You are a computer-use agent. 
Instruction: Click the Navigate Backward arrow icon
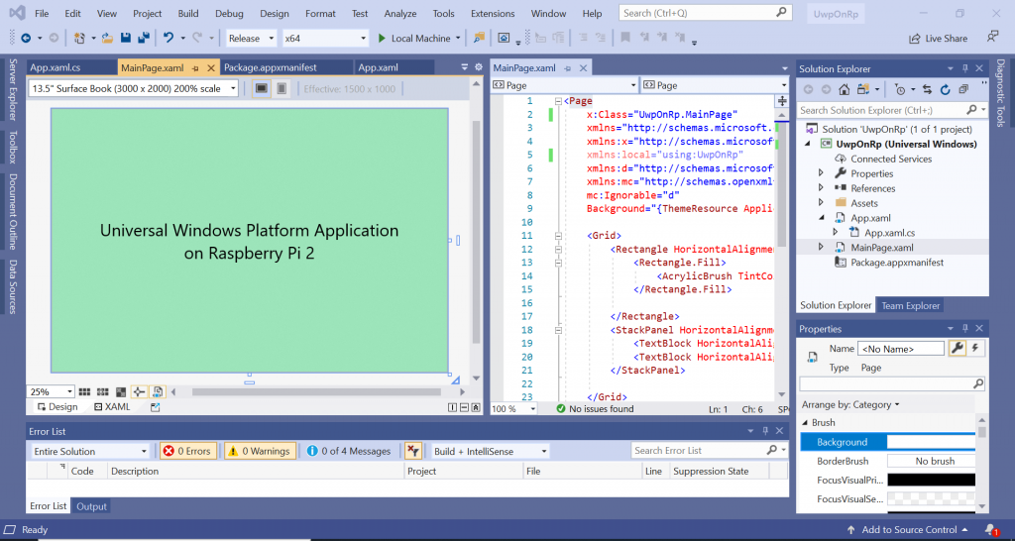coord(26,39)
